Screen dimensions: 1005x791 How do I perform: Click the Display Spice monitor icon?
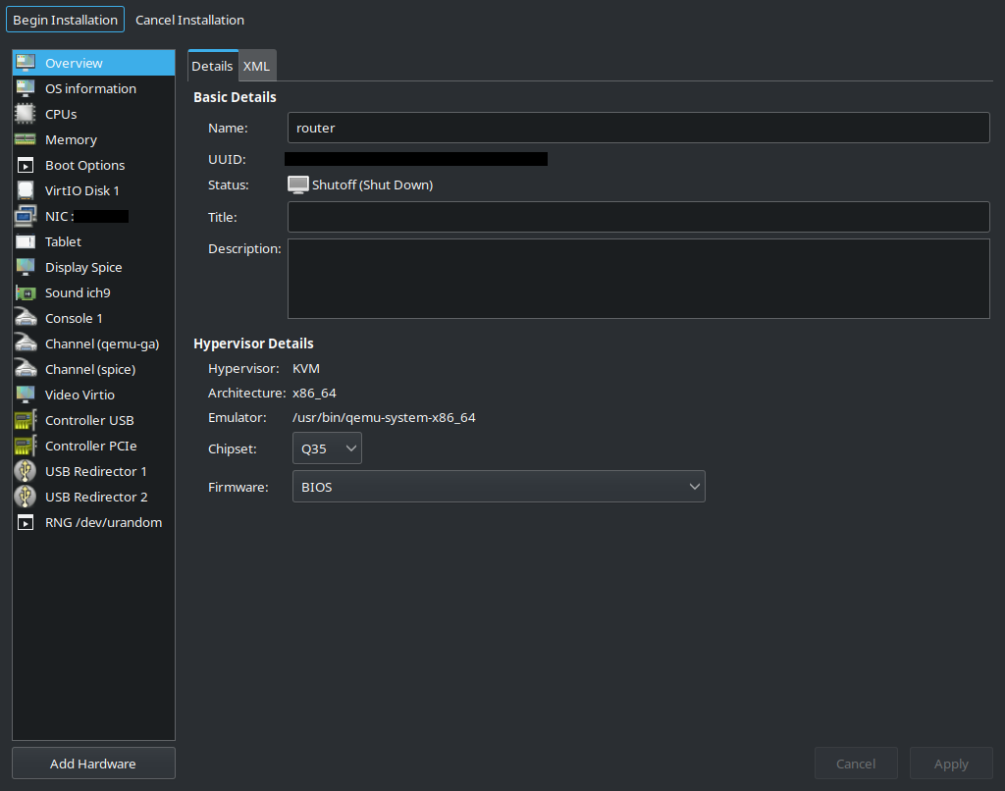pyautogui.click(x=26, y=267)
